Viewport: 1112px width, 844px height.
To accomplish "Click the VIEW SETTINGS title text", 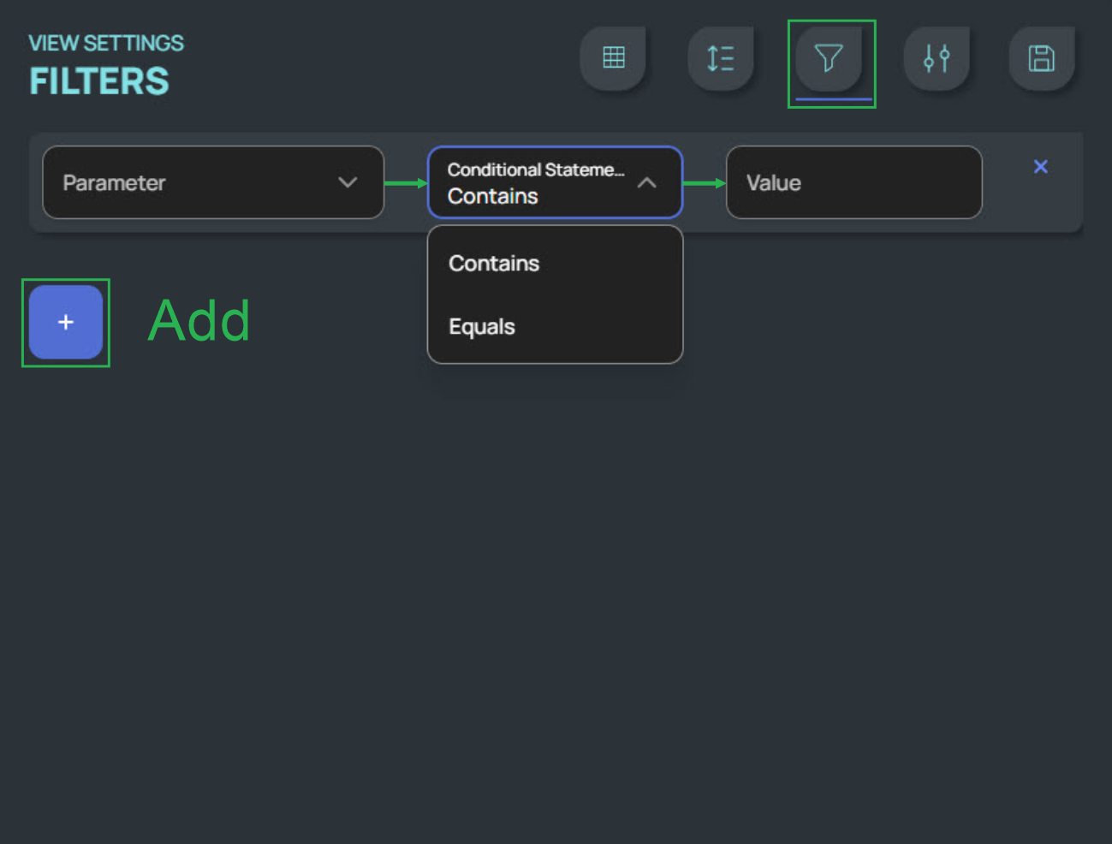I will tap(106, 43).
